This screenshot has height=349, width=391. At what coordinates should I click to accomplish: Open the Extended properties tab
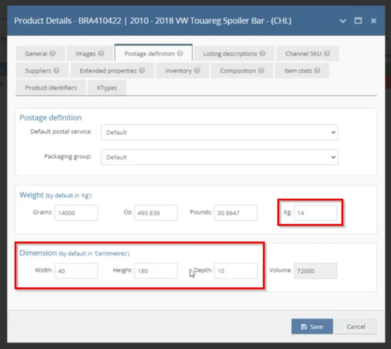112,71
